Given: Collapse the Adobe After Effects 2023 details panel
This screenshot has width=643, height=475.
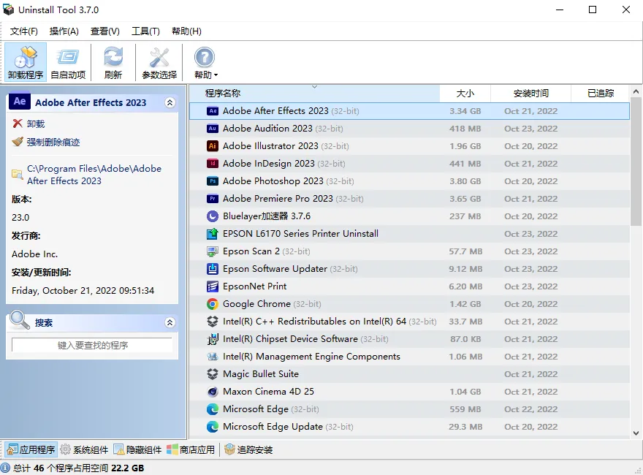Looking at the screenshot, I should [x=170, y=102].
